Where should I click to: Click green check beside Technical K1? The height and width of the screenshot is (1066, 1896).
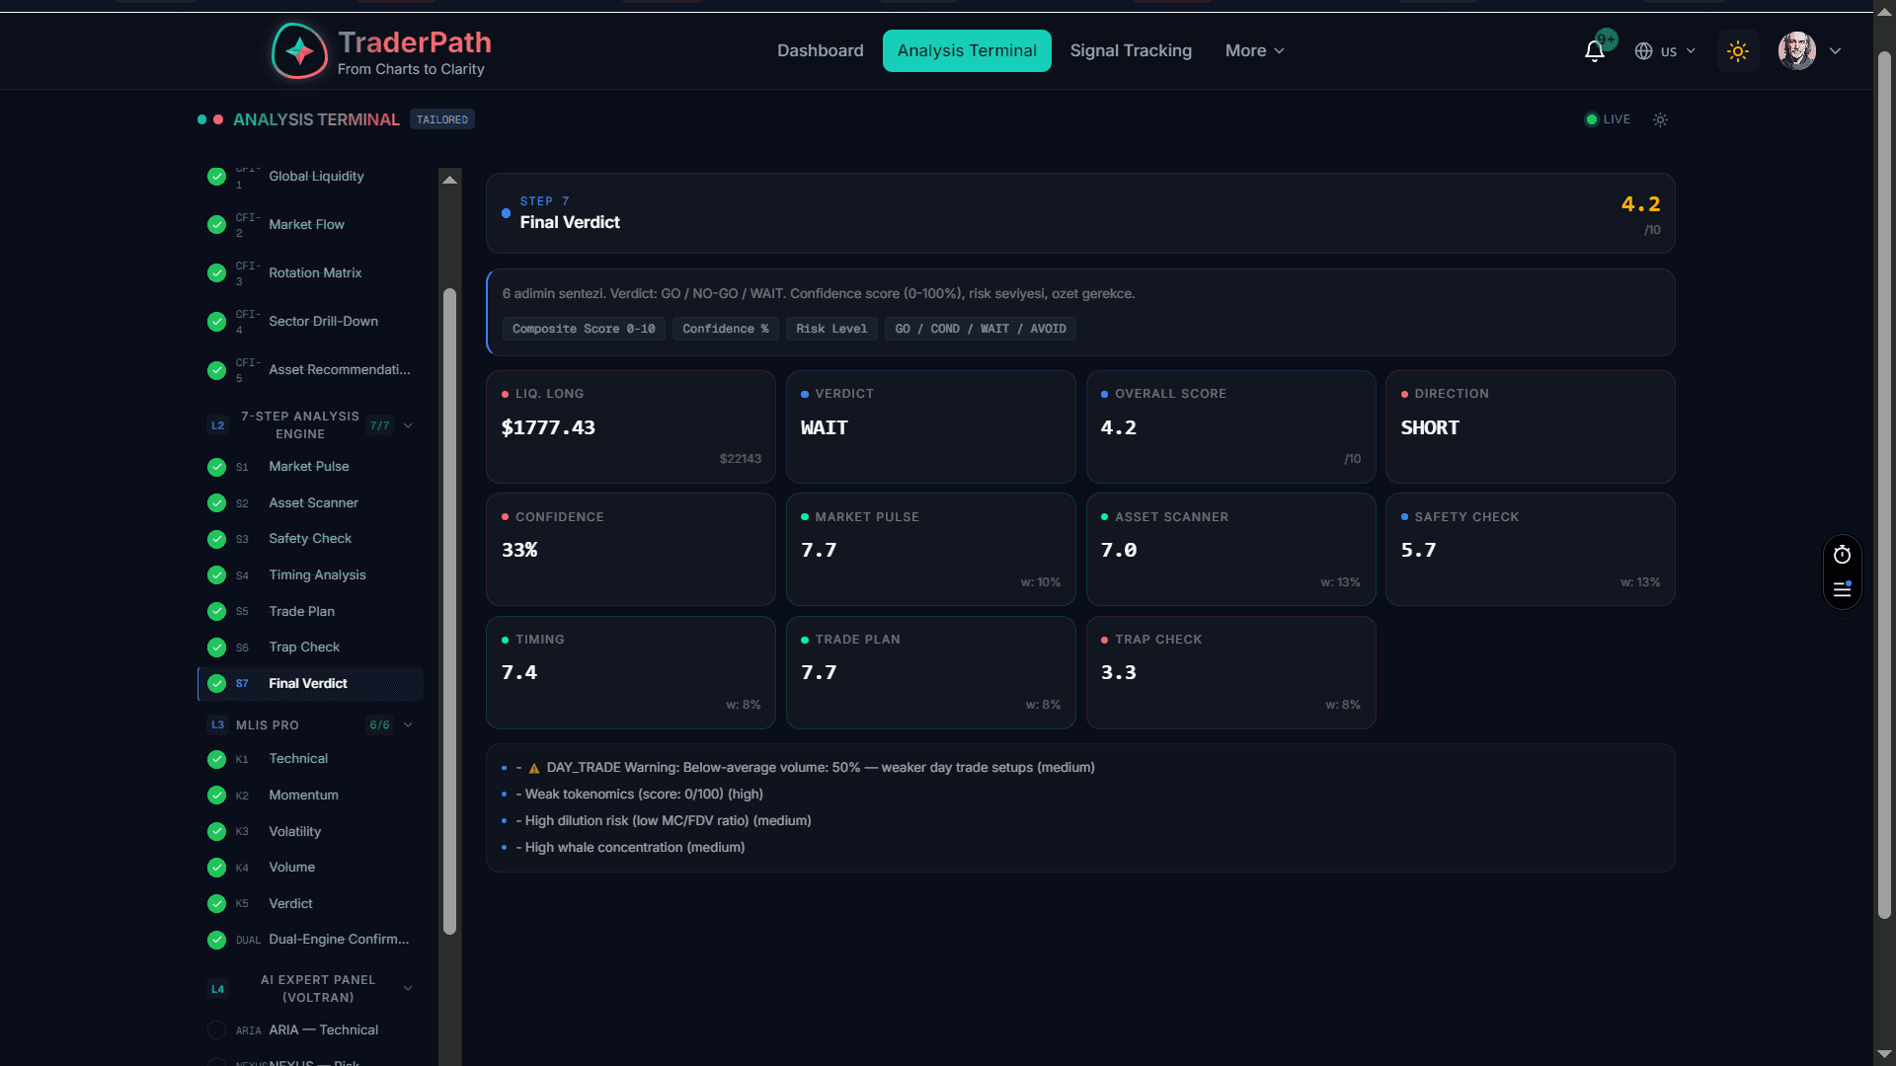click(217, 759)
